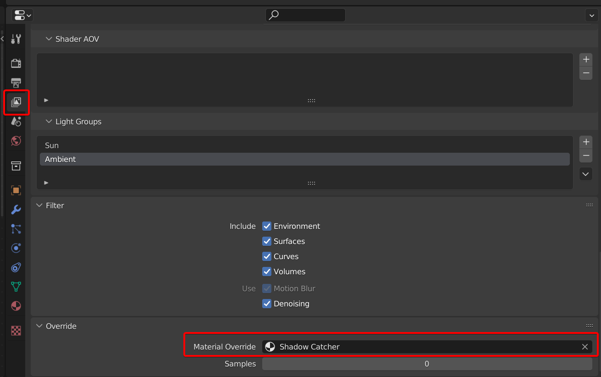Collapse the Light Groups panel

(49, 122)
